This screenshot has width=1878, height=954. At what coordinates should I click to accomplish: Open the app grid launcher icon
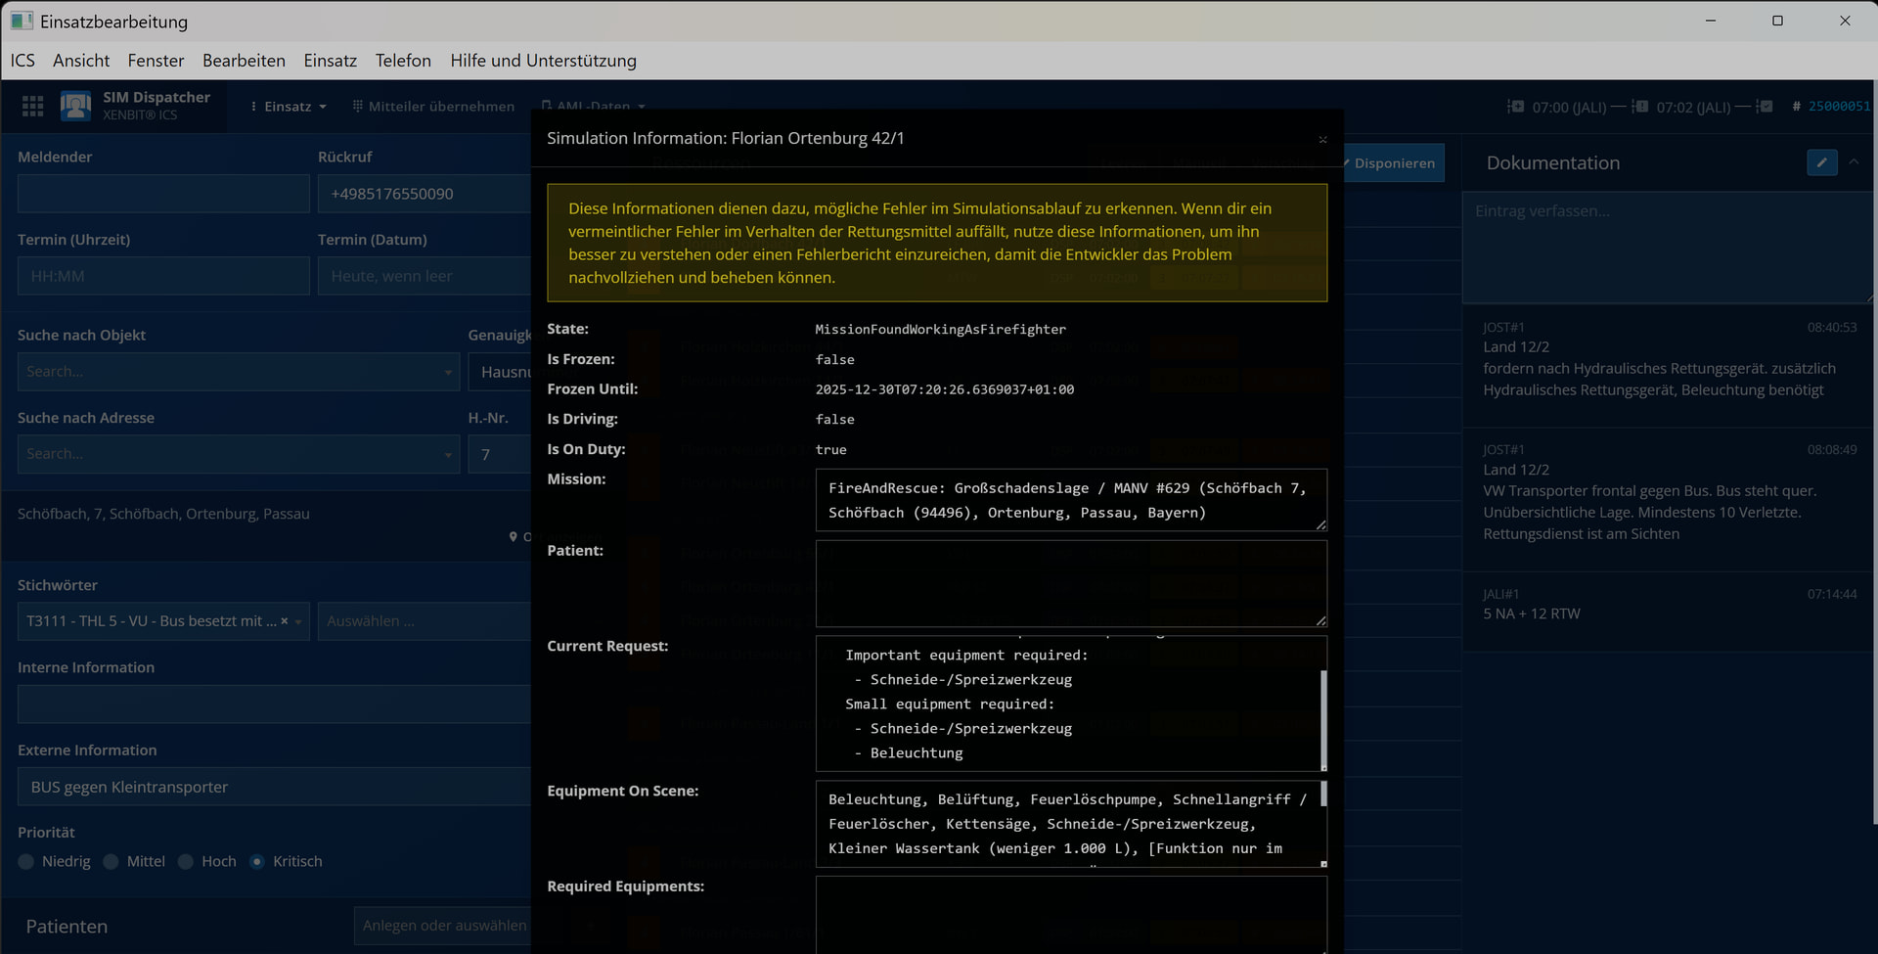(32, 106)
